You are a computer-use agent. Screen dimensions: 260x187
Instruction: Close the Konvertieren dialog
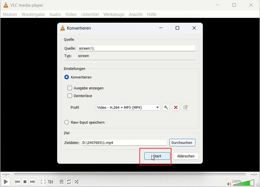click(x=194, y=28)
